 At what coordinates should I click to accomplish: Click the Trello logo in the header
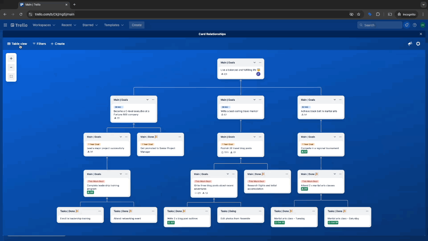(x=19, y=25)
